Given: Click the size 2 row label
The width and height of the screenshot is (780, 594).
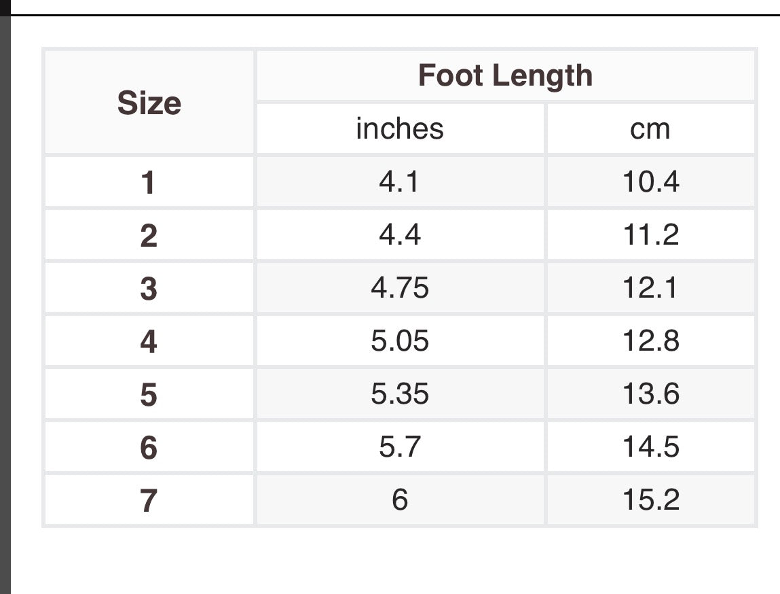Looking at the screenshot, I should [149, 235].
